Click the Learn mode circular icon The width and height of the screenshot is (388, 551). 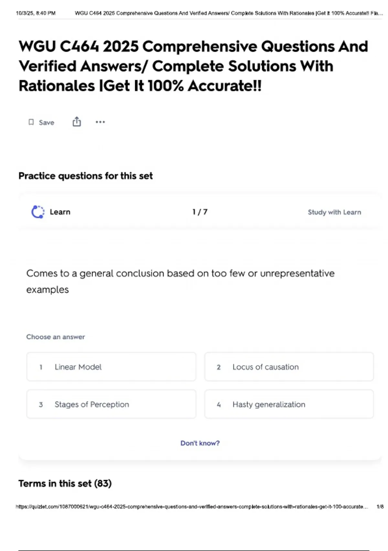[x=38, y=212]
